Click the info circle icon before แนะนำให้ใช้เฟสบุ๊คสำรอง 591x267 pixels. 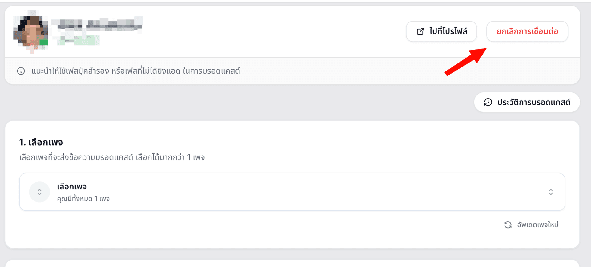(21, 71)
